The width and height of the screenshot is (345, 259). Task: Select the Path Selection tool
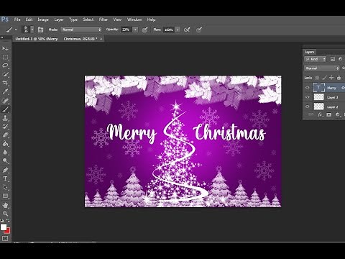pyautogui.click(x=5, y=187)
